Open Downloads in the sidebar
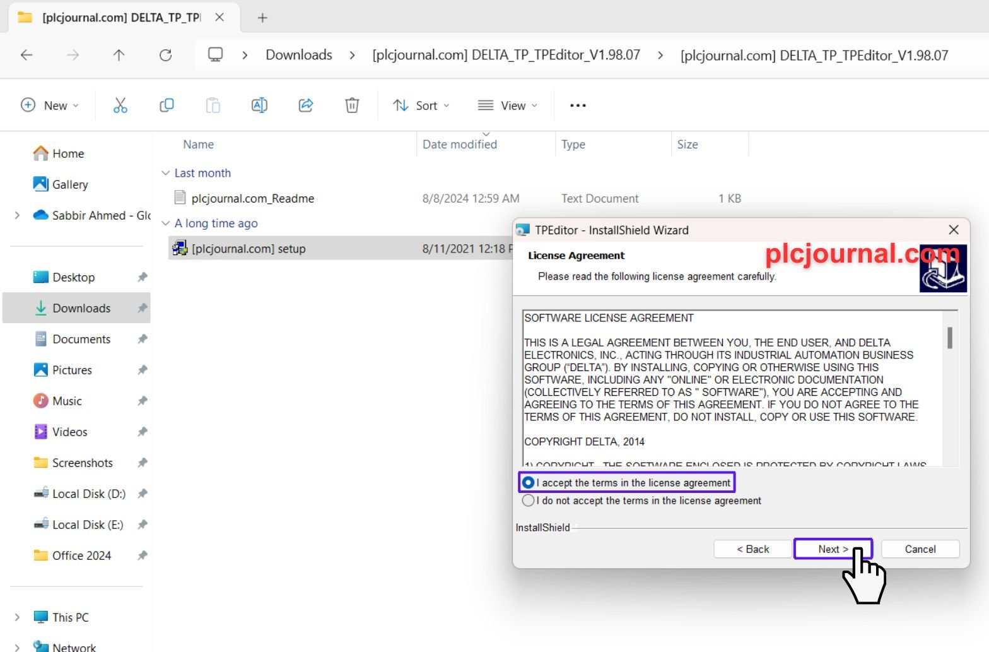The image size is (989, 652). (77, 308)
